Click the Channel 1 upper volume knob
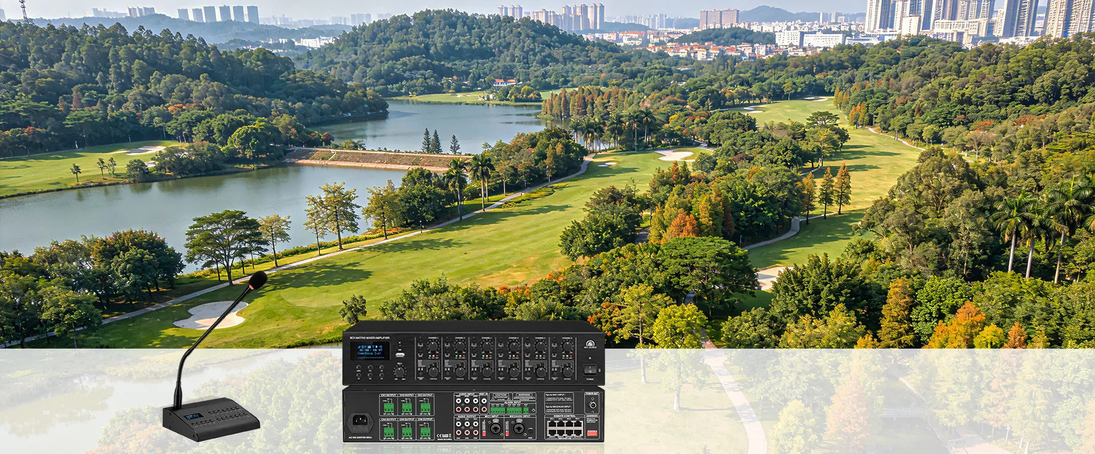 click(x=432, y=346)
